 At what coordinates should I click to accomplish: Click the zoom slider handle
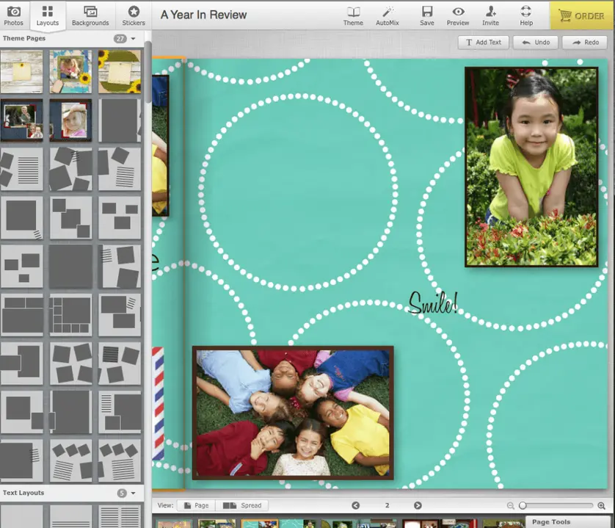pyautogui.click(x=523, y=506)
